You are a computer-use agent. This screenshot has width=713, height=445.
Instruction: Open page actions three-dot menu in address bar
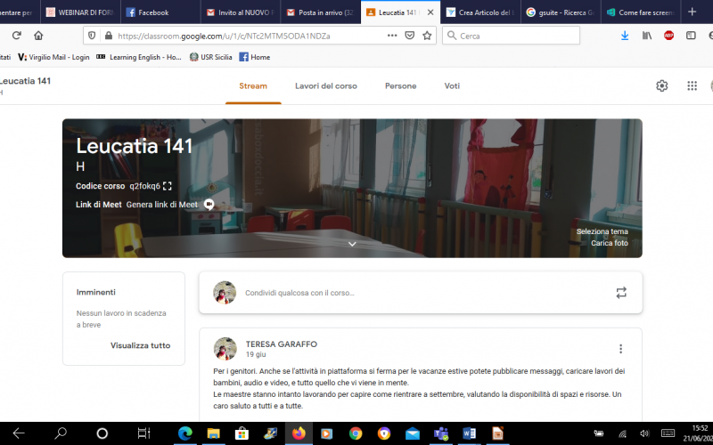click(392, 36)
